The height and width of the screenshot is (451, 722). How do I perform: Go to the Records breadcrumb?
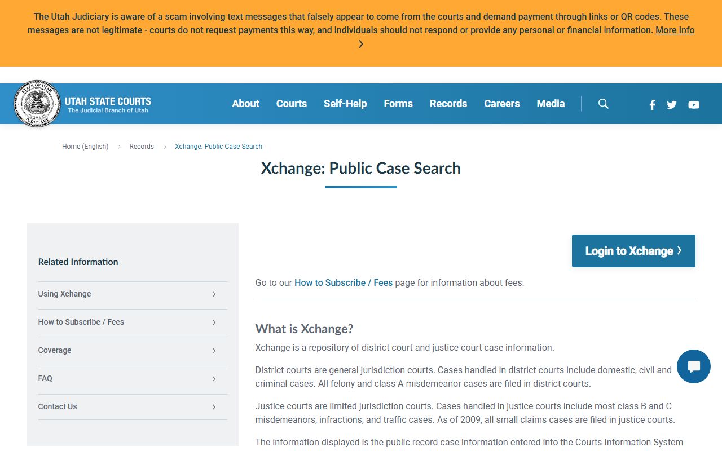coord(142,147)
